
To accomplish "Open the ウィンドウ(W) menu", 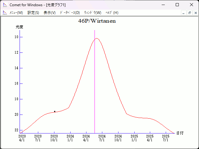I will pyautogui.click(x=93, y=13).
